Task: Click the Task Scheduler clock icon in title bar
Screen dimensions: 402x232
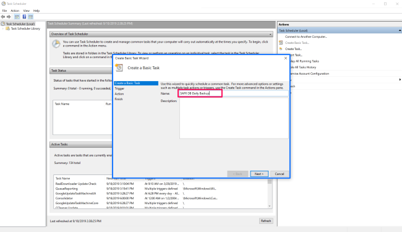Action: pyautogui.click(x=3, y=4)
